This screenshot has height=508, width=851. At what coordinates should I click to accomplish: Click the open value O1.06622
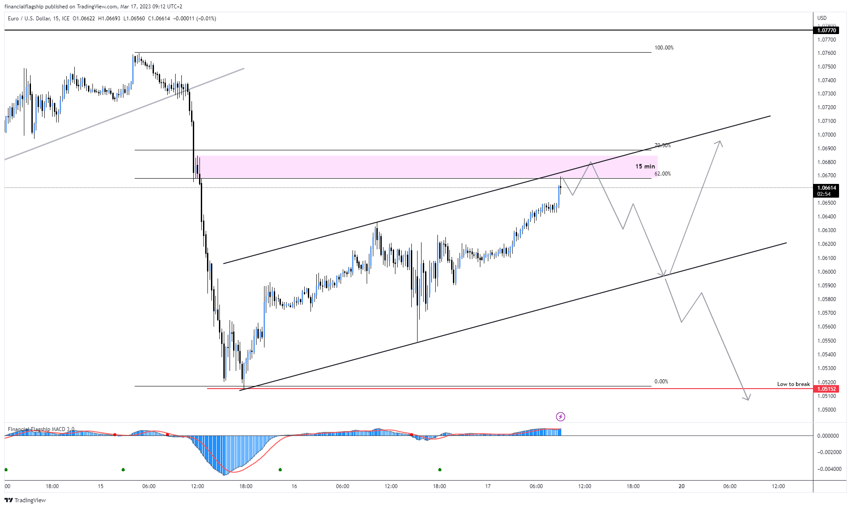pyautogui.click(x=84, y=19)
